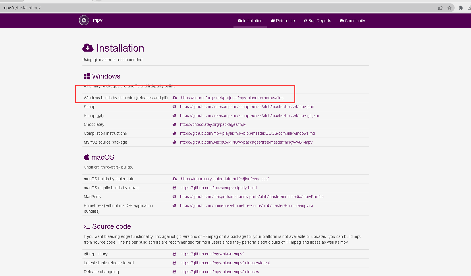Click globe icon in MacPorts row
The image size is (471, 276).
coord(174,197)
